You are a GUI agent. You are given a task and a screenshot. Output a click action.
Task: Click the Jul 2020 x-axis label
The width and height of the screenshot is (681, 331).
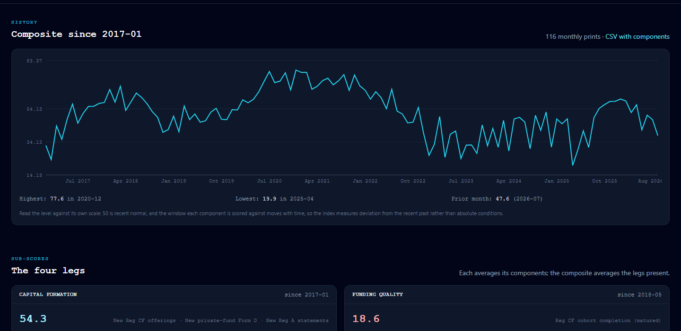pyautogui.click(x=270, y=181)
